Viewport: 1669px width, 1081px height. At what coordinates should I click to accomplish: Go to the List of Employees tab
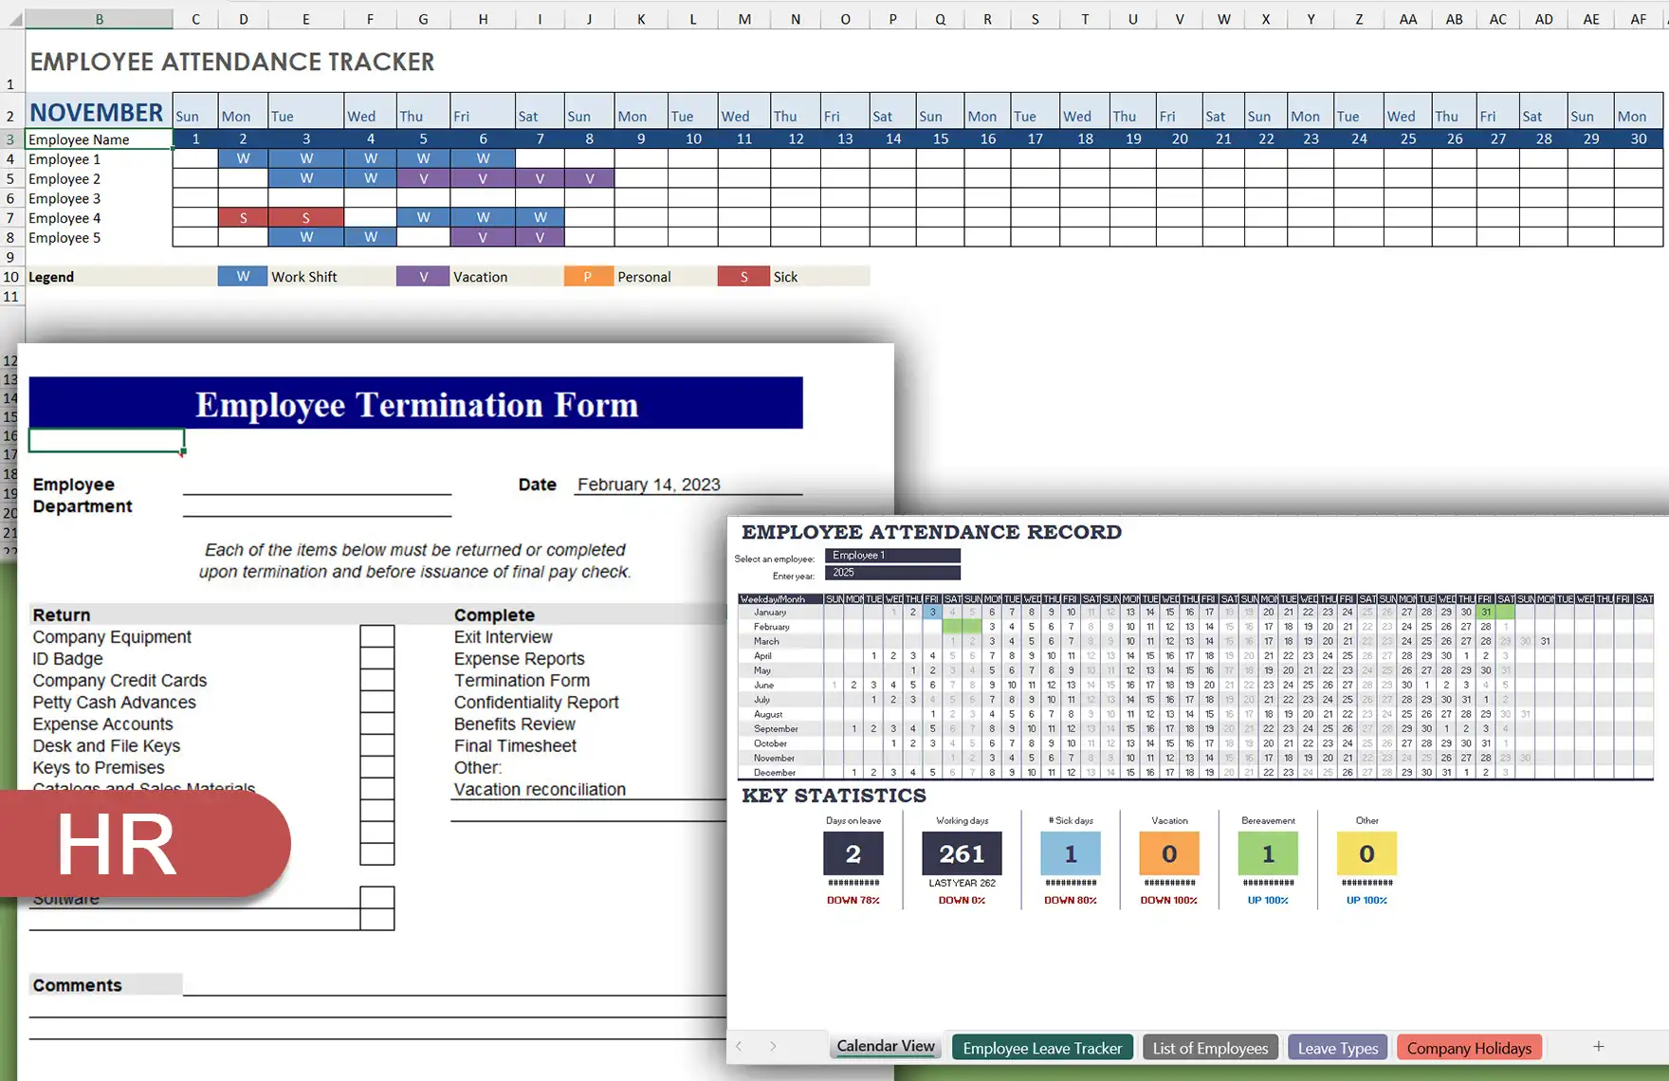click(x=1210, y=1048)
